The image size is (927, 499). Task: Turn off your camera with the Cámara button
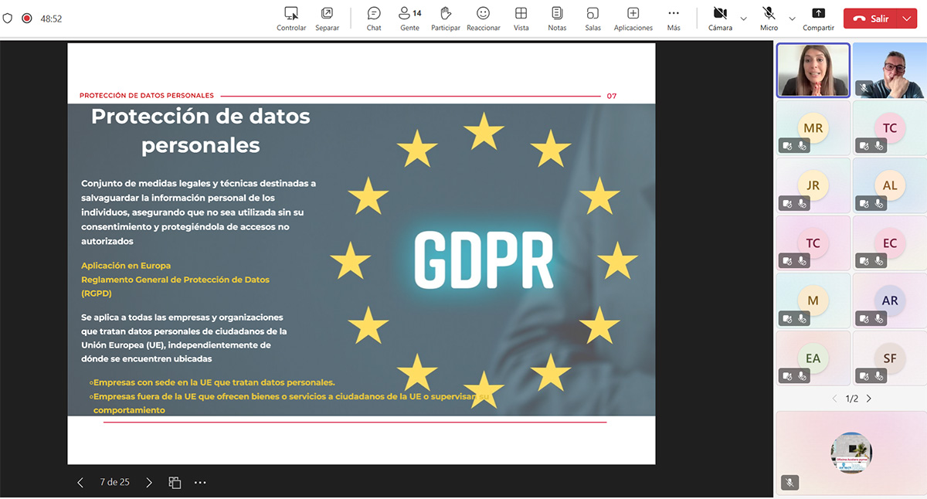(x=719, y=19)
